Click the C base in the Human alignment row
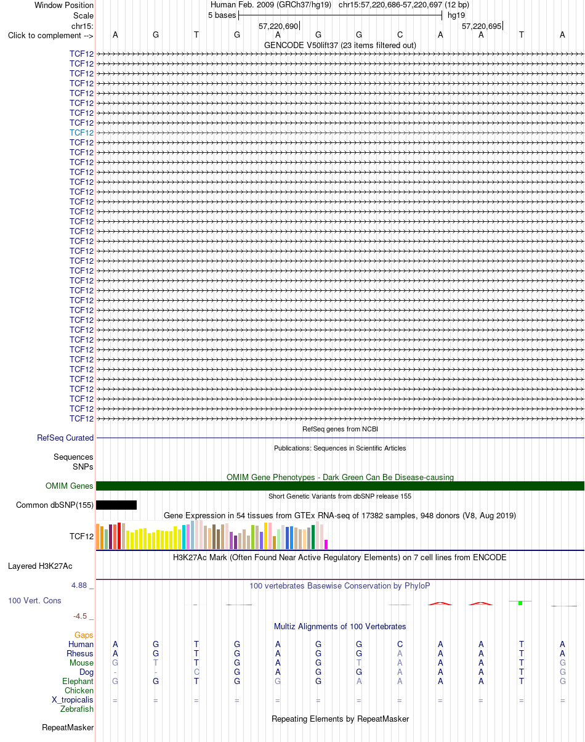 click(400, 644)
